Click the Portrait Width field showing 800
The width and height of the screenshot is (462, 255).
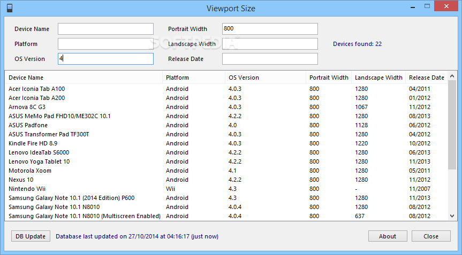pos(270,29)
